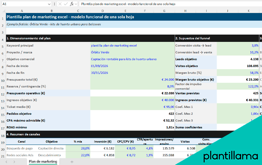Click the formula bar text field
This screenshot has height=165, width=262.
pyautogui.click(x=170, y=4)
